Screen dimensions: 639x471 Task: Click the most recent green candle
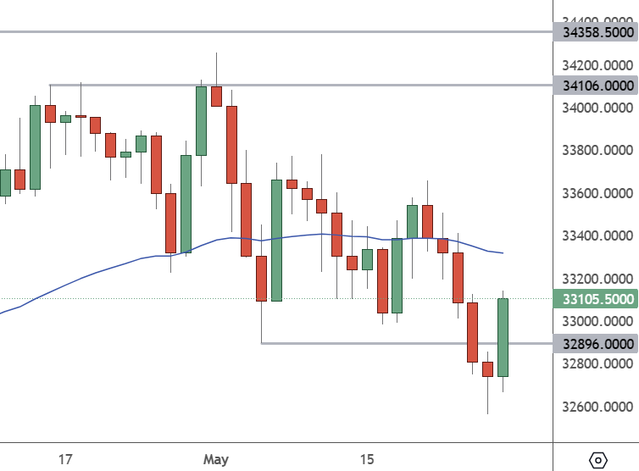503,337
